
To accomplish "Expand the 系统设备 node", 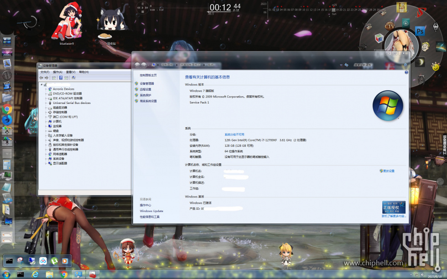I will click(46, 159).
